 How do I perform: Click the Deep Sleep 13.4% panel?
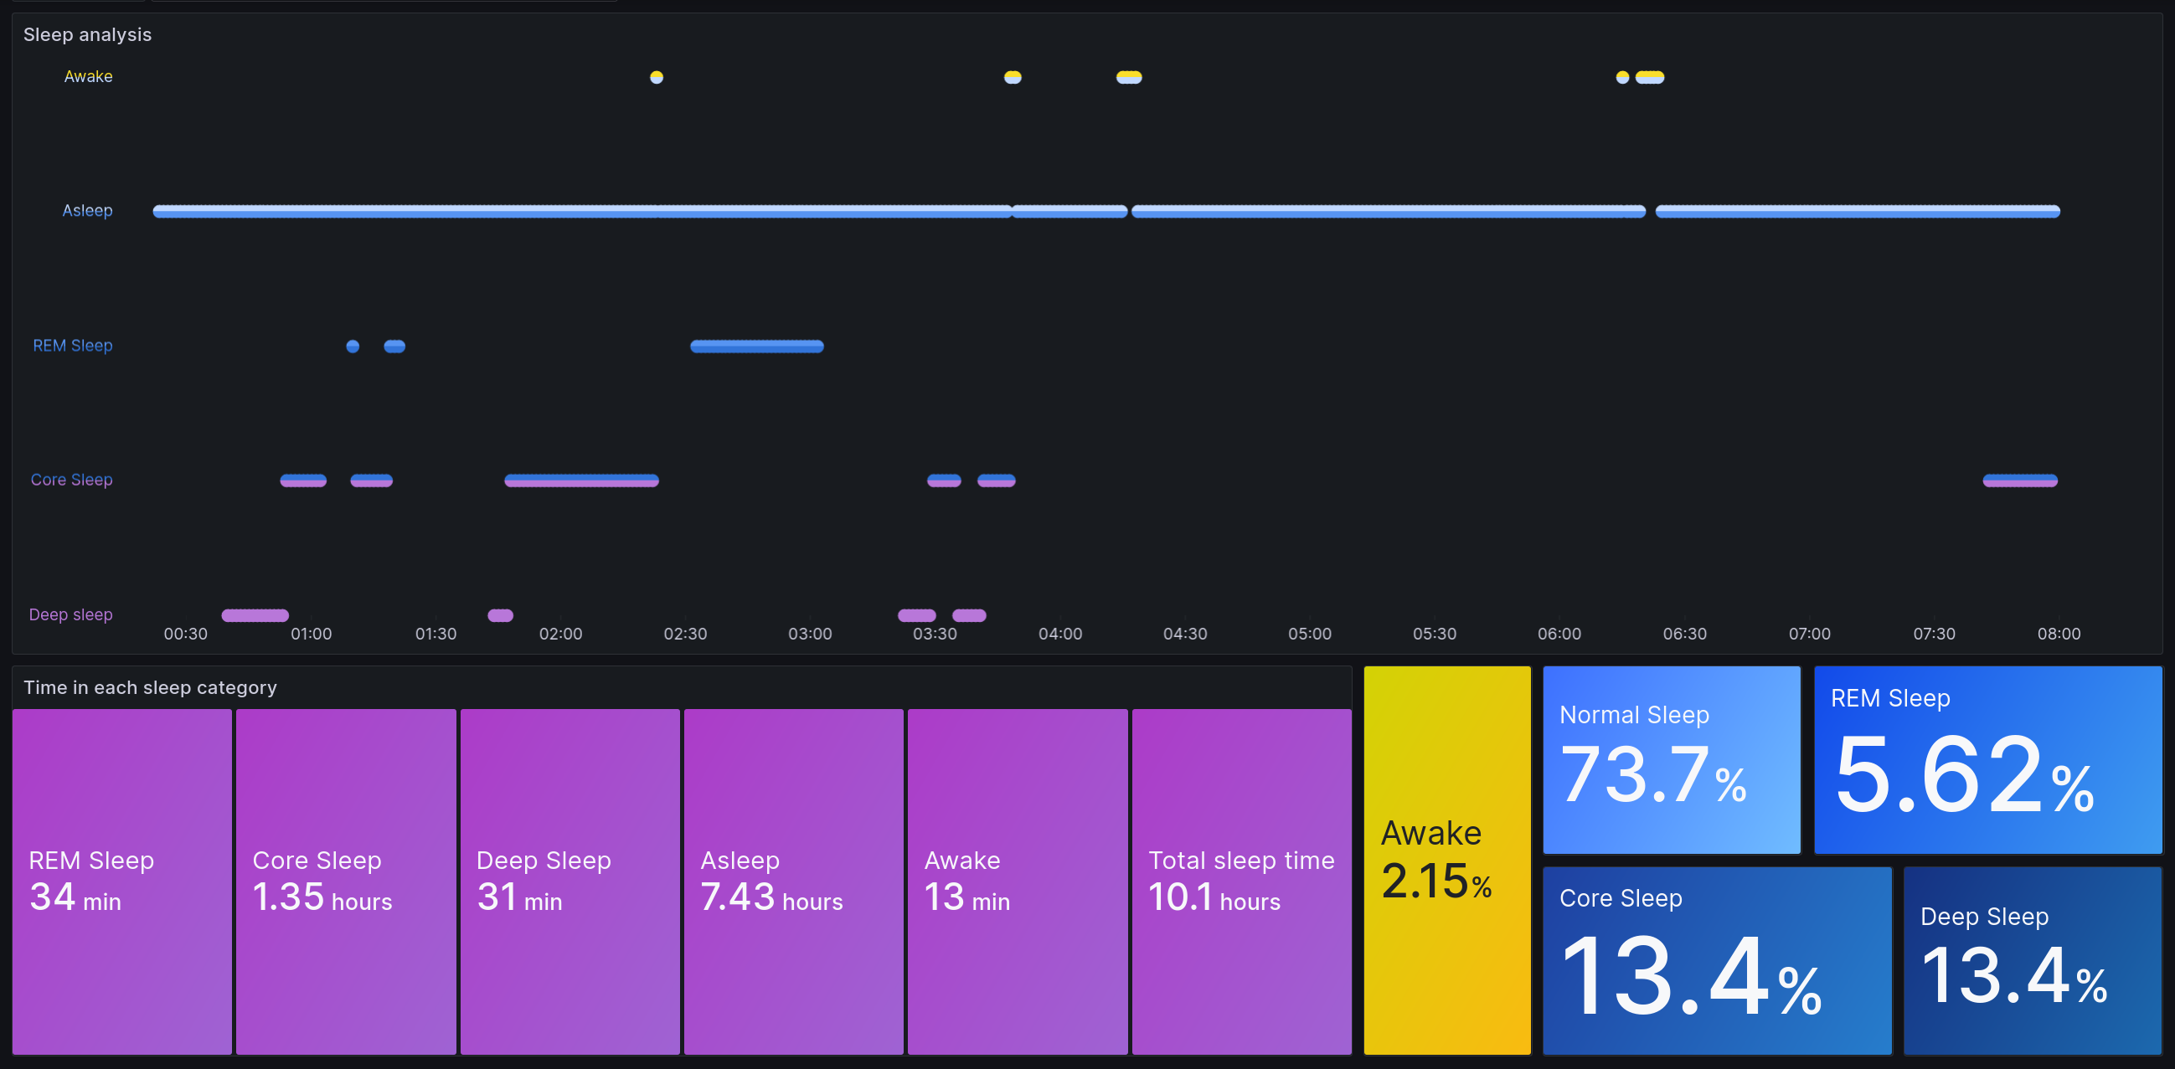click(2032, 960)
